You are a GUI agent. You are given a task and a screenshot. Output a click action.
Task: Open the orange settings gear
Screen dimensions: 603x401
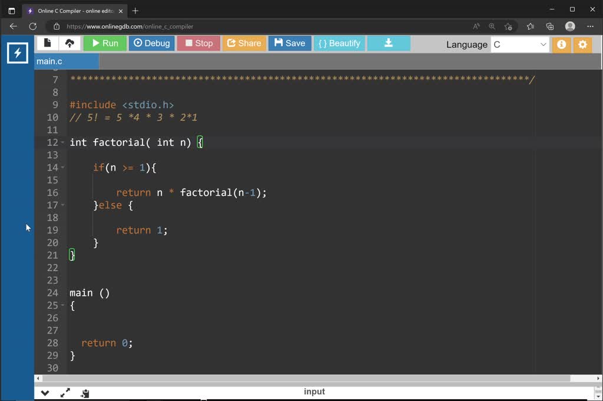point(582,44)
